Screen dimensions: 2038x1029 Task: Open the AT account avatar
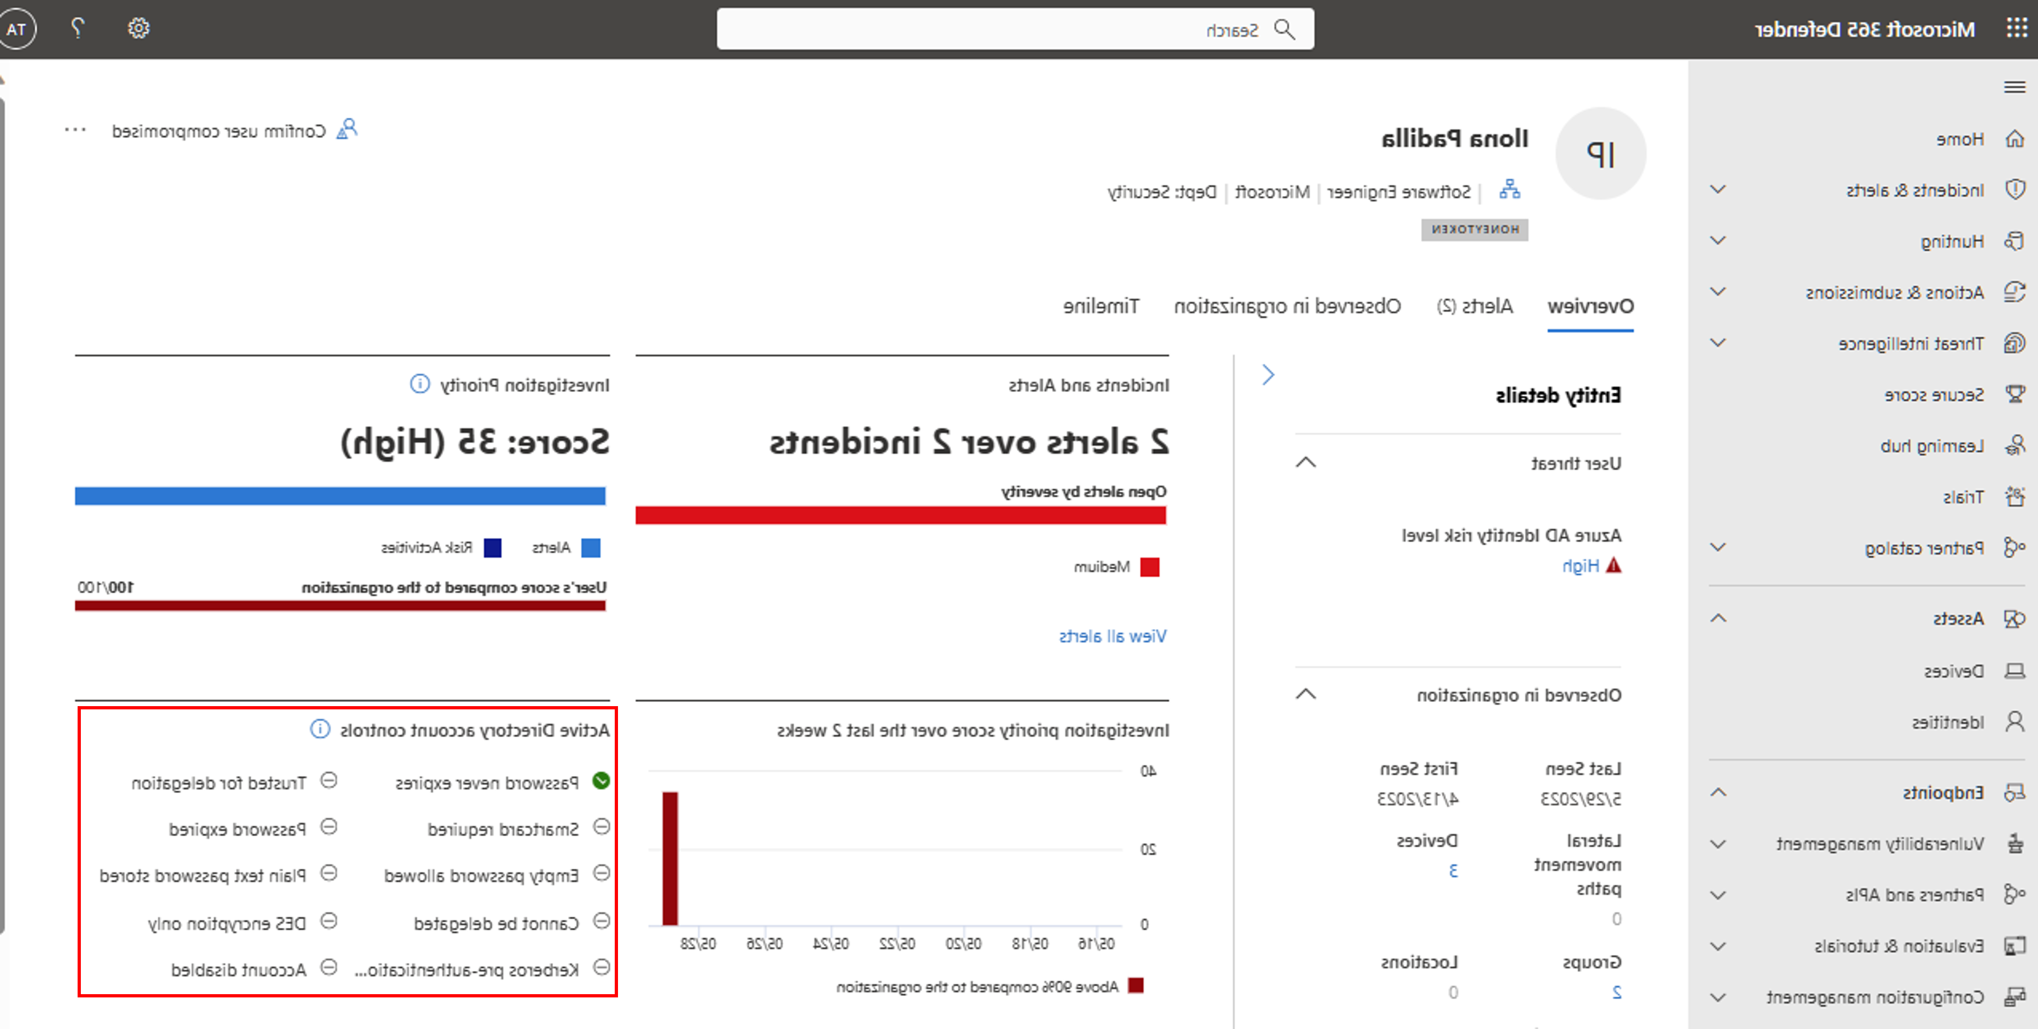coord(17,30)
